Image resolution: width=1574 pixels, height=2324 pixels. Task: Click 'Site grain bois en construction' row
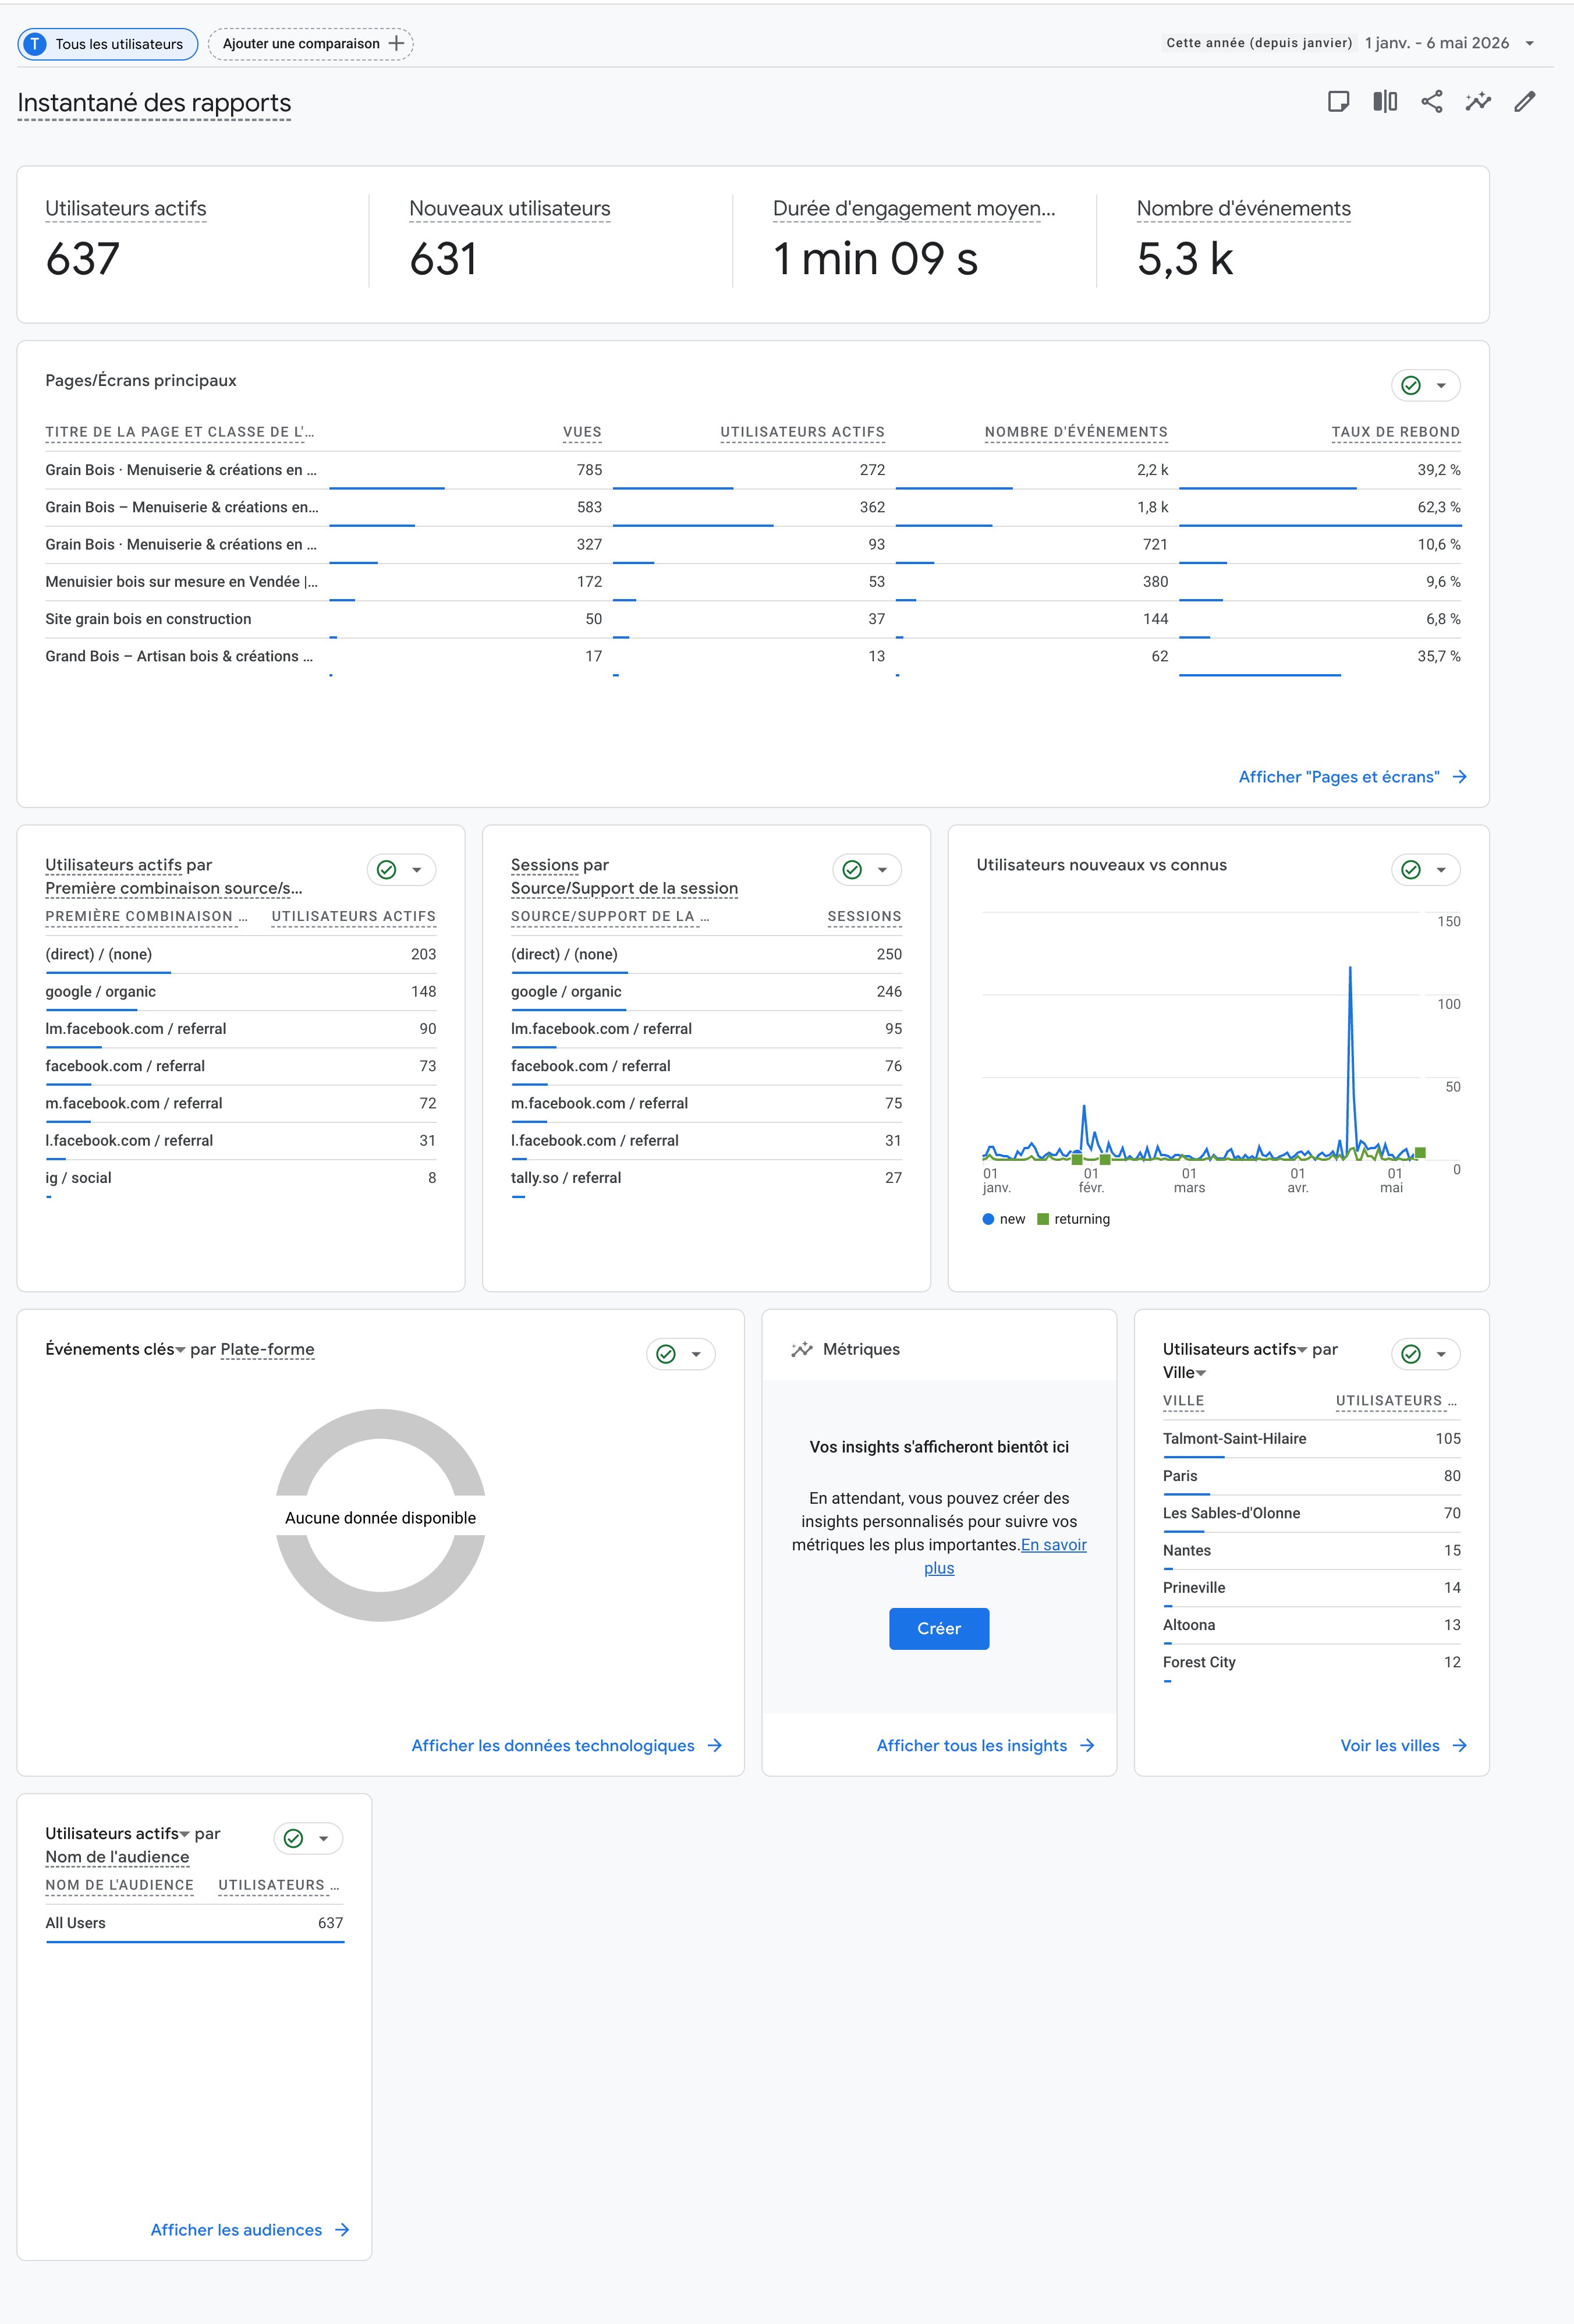[752, 619]
